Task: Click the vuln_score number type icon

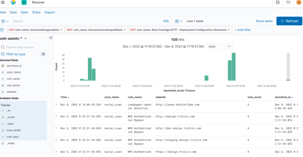Action: (3, 85)
